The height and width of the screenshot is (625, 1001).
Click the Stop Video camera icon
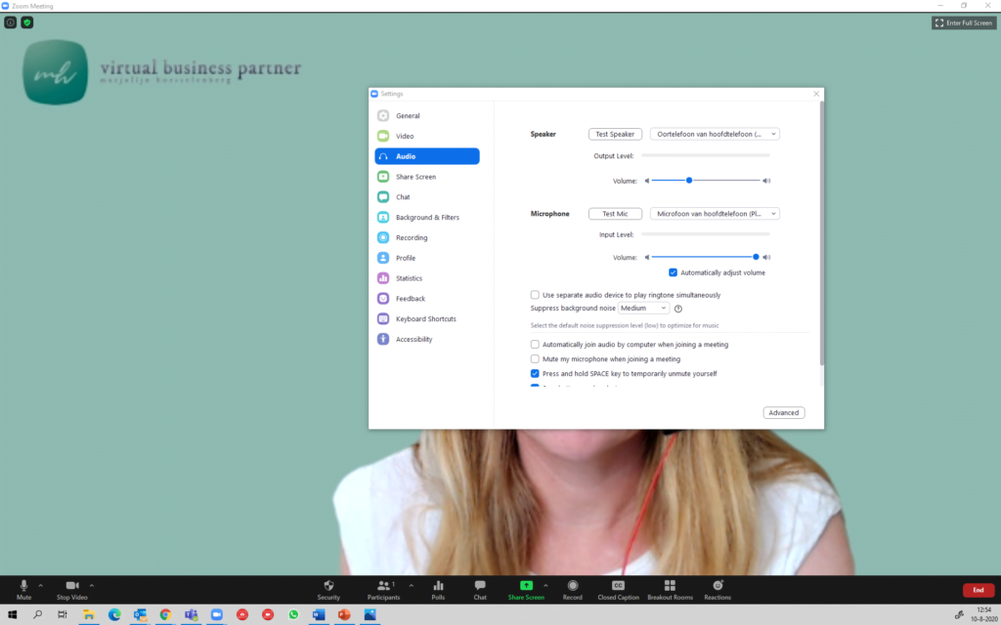[x=71, y=585]
